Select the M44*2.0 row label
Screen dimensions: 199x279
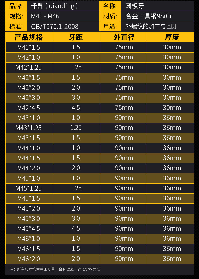[x=28, y=168]
